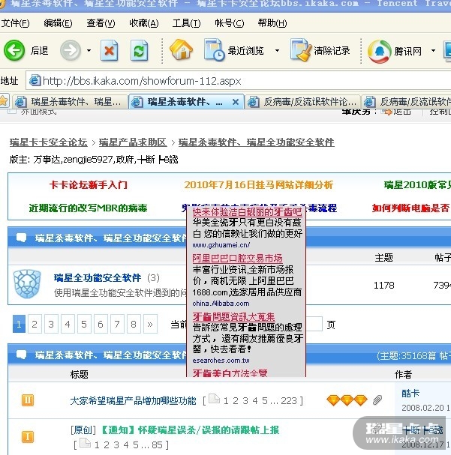Switch to first tab 瑞星杀毒软件、瑞星...
The width and height of the screenshot is (451, 455).
pyautogui.click(x=70, y=102)
